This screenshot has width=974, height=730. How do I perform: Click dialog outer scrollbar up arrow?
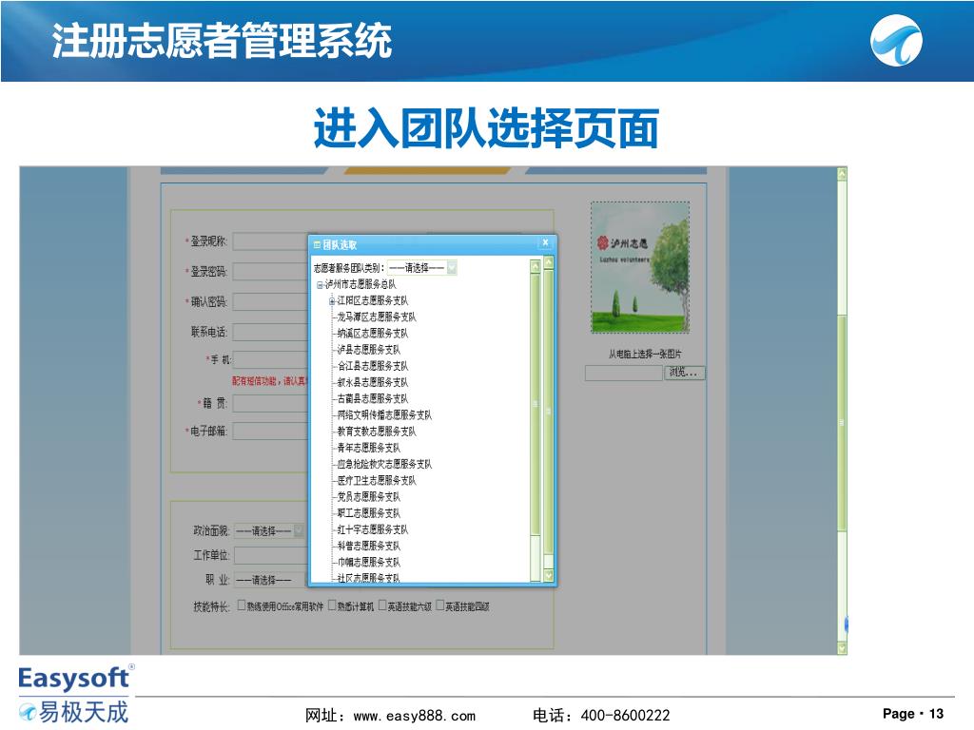click(549, 262)
